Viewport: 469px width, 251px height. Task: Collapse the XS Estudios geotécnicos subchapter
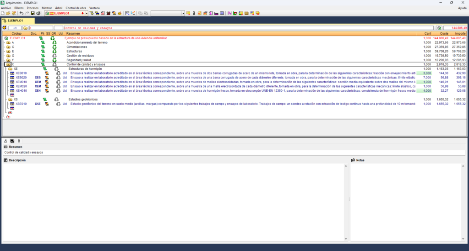click(10, 99)
